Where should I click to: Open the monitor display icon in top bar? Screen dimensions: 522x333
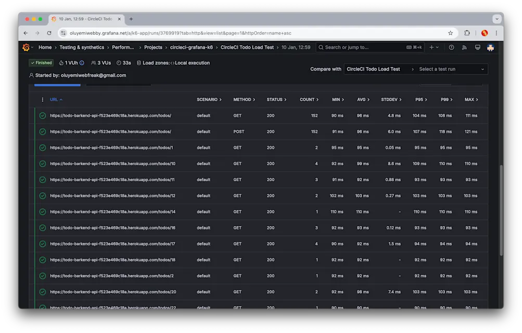[477, 47]
